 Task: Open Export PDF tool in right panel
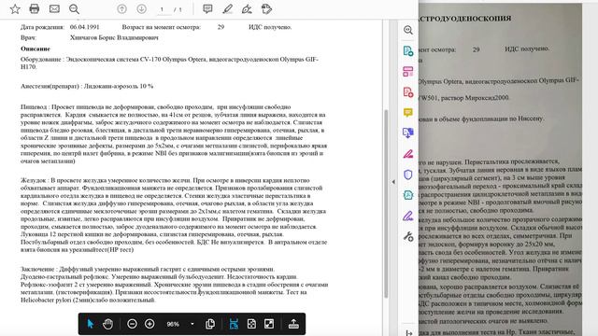click(x=408, y=50)
